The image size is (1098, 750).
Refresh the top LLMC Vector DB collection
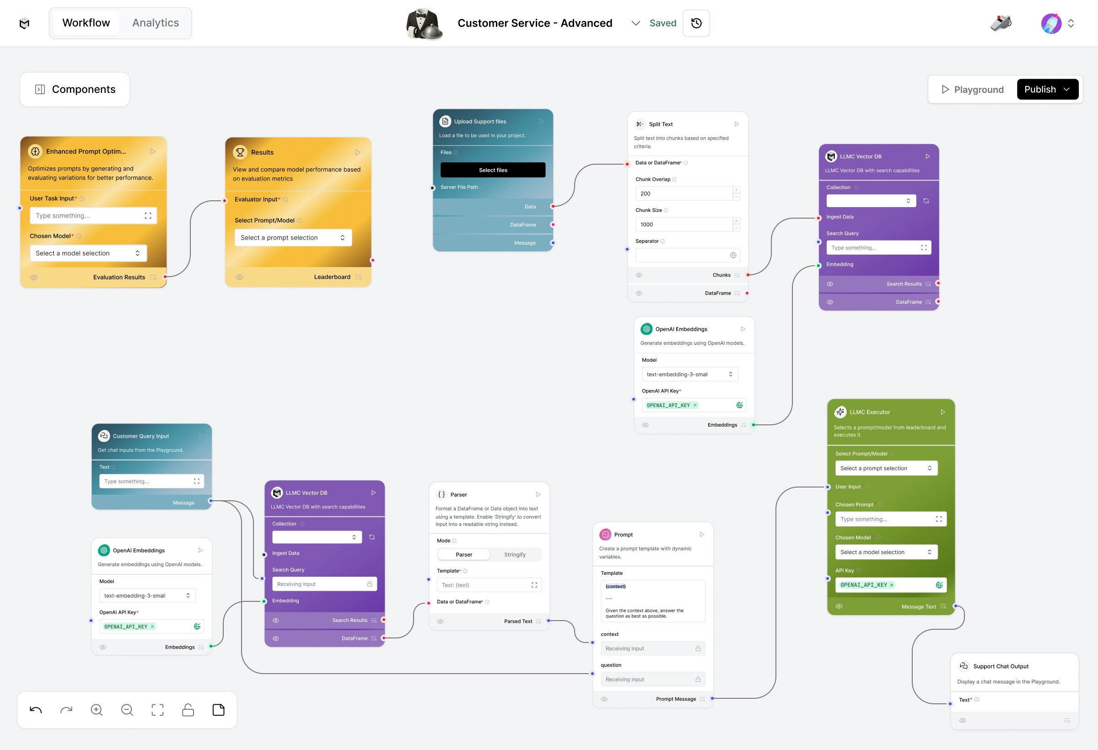pyautogui.click(x=926, y=201)
